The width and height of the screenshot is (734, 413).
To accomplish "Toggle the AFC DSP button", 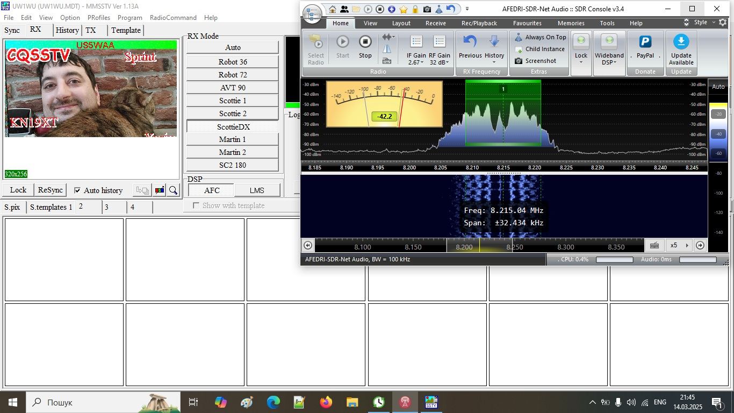I will [212, 190].
